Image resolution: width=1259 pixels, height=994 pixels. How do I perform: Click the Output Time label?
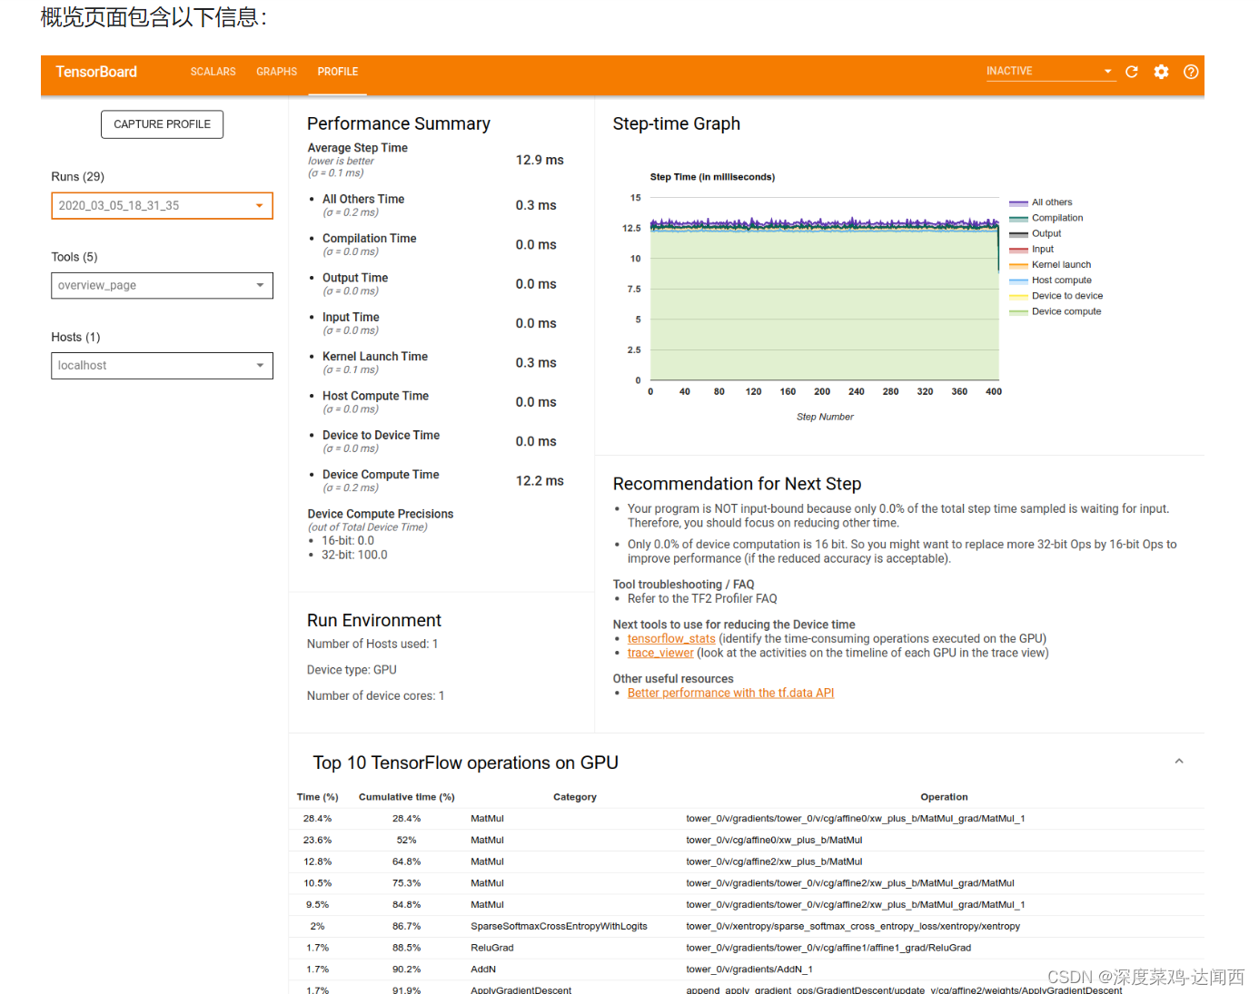355,279
